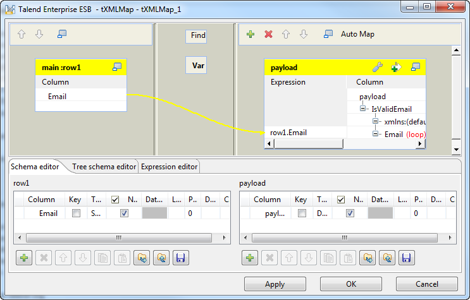Click payload table scroll right arrow

(420, 144)
